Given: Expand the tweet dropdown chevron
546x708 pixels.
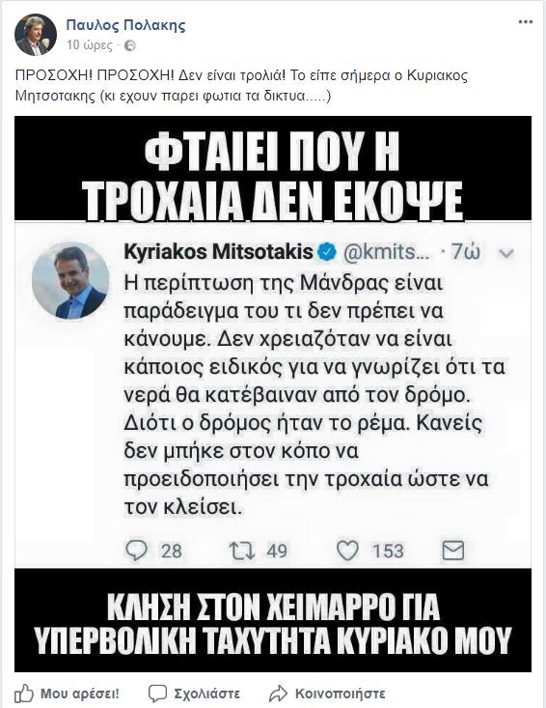Looking at the screenshot, I should pos(506,253).
